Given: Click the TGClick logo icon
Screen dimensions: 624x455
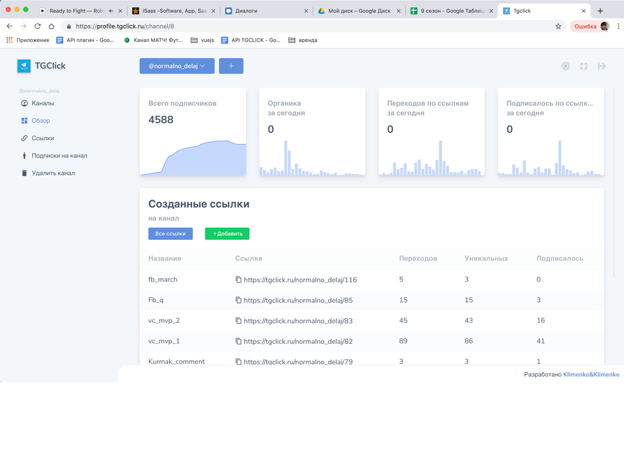Looking at the screenshot, I should click(x=24, y=66).
